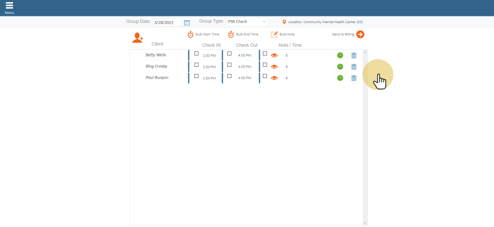Screen dimensions: 494x227
Task: Toggle Check IN checkbox for Betty Wells
Action: pos(196,53)
